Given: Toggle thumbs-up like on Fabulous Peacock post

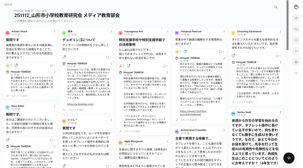Looking at the screenshot, I should click(x=178, y=51).
